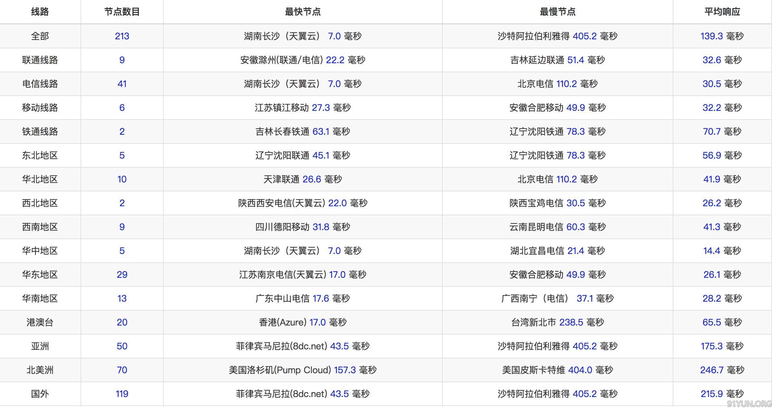
Task: Open node count 6 for 移动线路
Action: pyautogui.click(x=122, y=107)
